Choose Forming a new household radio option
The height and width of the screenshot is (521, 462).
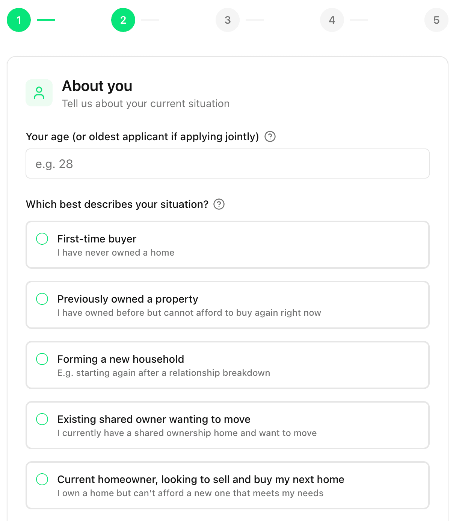[x=42, y=359]
